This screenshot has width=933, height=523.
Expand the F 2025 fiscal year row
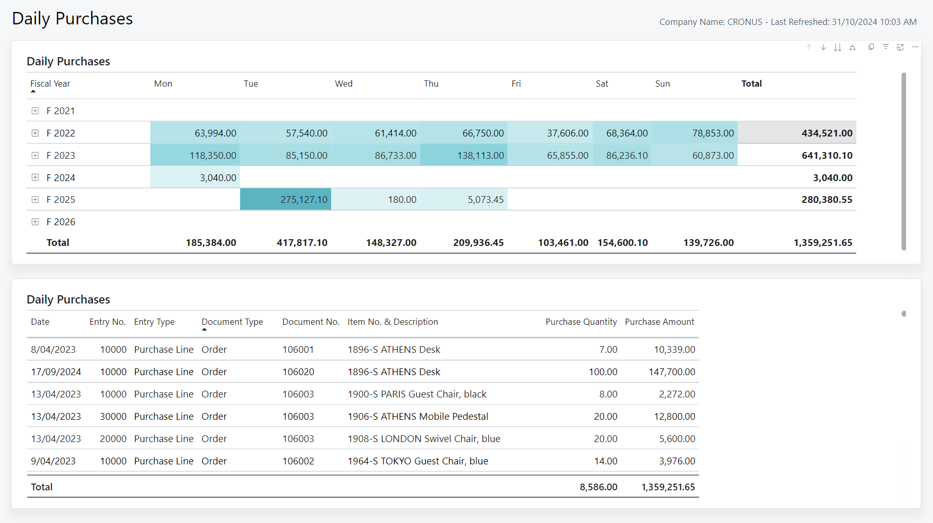pyautogui.click(x=35, y=199)
